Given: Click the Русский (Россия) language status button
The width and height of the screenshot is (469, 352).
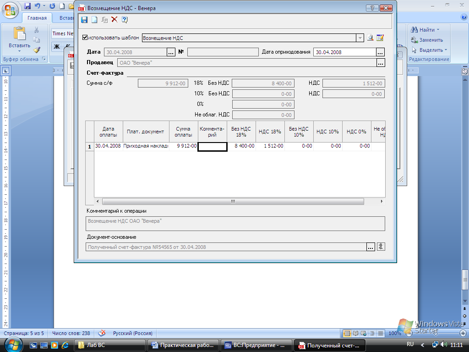Looking at the screenshot, I should (132, 333).
